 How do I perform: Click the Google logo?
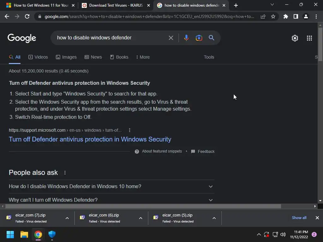(22, 38)
